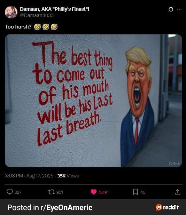Click the reddit logo
Viewport: 186px width, 215px height.
pyautogui.click(x=167, y=207)
